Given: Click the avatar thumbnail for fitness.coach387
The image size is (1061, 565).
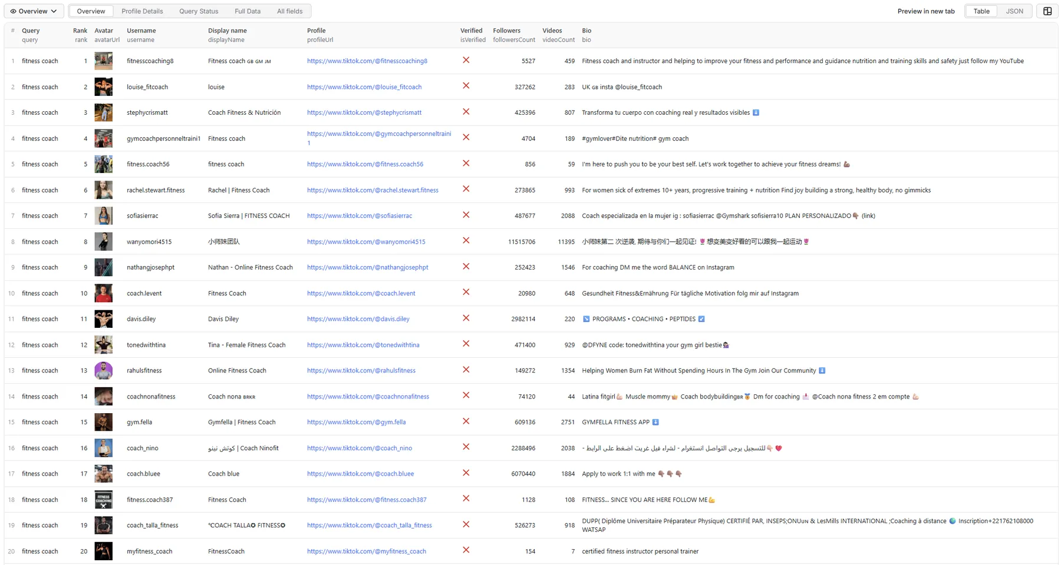Looking at the screenshot, I should pos(103,500).
